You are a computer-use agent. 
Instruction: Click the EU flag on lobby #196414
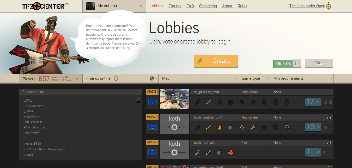pos(153,152)
